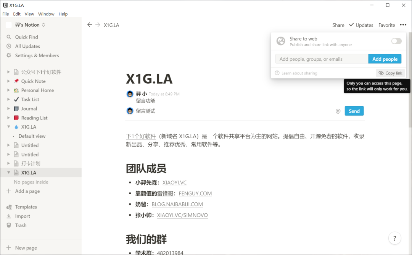Viewport: 412px width, 255px height.
Task: Open the XIAOYI.VC/SIMNOVO link
Action: (x=182, y=215)
